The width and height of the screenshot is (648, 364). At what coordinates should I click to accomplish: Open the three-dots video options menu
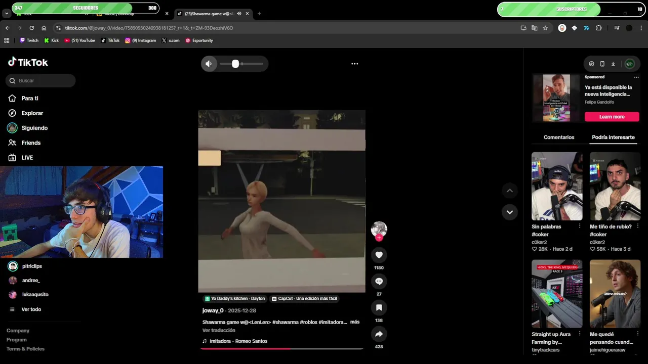(x=355, y=64)
